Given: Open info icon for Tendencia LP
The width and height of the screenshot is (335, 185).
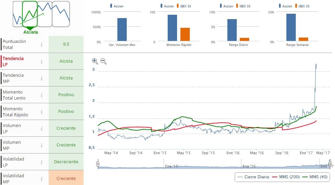Looking at the screenshot, I should point(42,62).
